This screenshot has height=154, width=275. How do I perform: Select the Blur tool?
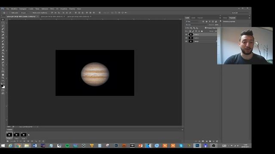(3, 56)
